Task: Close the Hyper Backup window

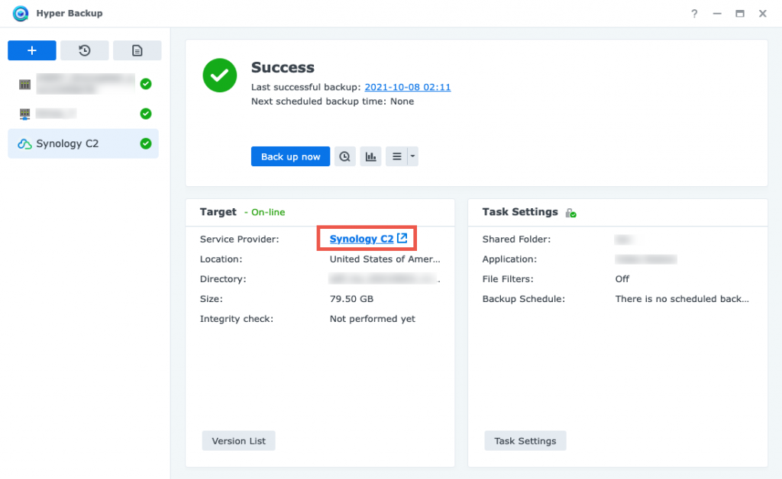Action: (763, 14)
